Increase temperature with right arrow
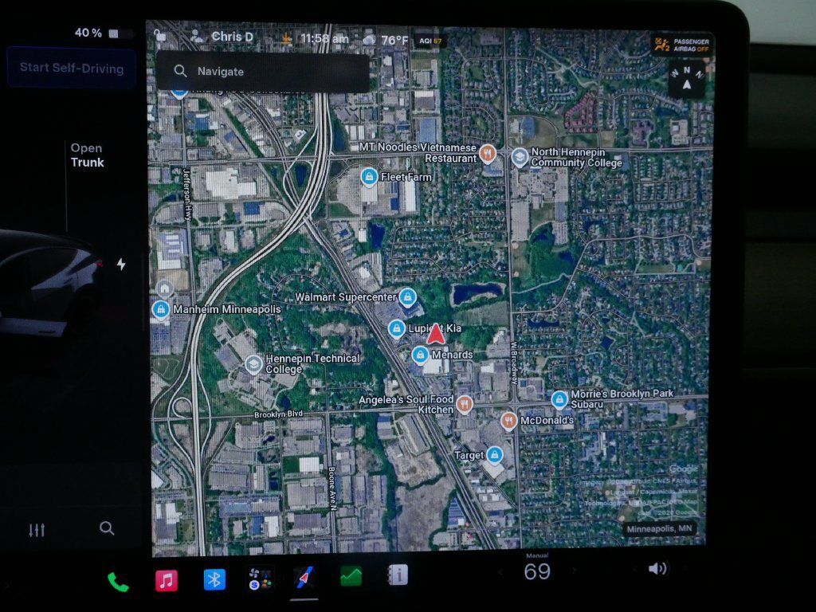The height and width of the screenshot is (612, 816). click(x=575, y=571)
